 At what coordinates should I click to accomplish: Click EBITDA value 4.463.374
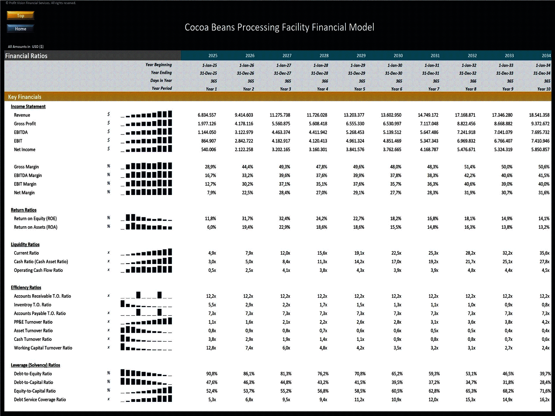click(x=281, y=132)
